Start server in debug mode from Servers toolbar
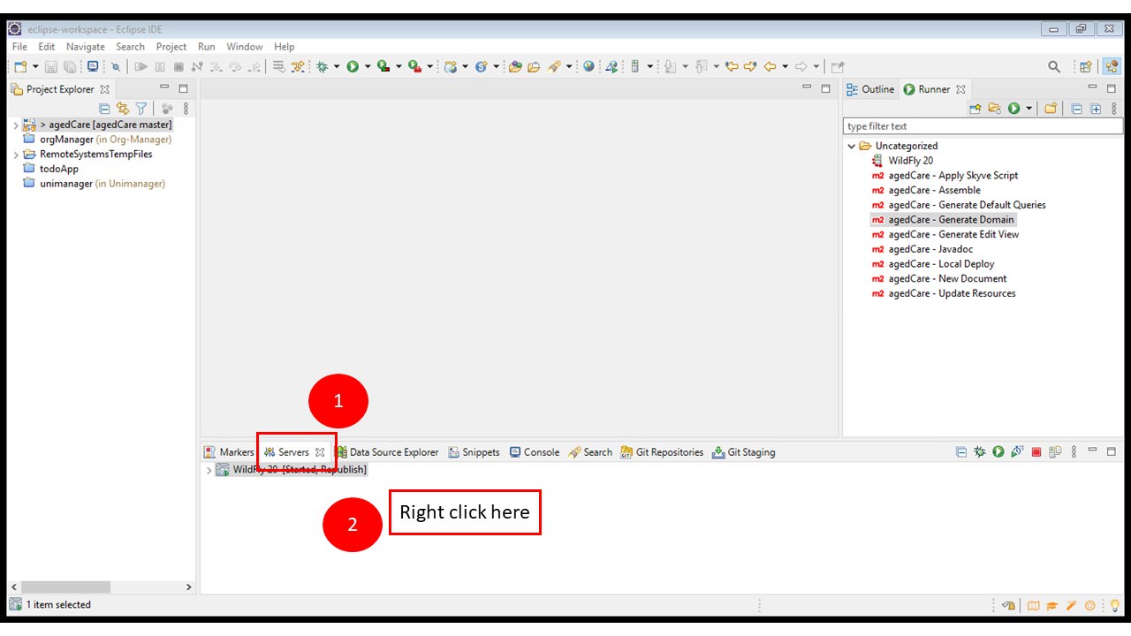 click(980, 451)
